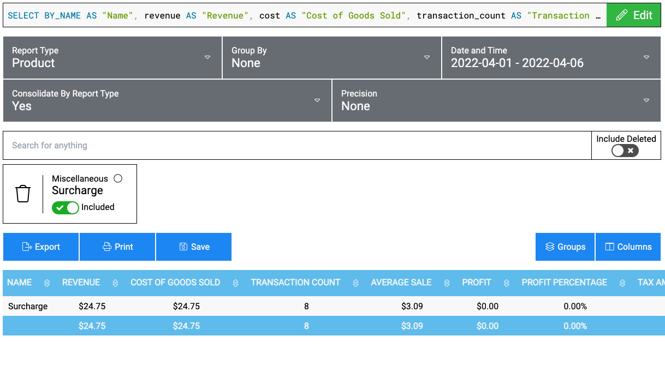The height and width of the screenshot is (366, 665).
Task: Click the trash icon to delete Surcharge filter
Action: [23, 194]
